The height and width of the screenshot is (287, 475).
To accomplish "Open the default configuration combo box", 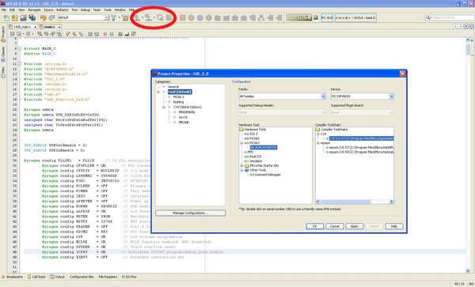I will pyautogui.click(x=83, y=17).
